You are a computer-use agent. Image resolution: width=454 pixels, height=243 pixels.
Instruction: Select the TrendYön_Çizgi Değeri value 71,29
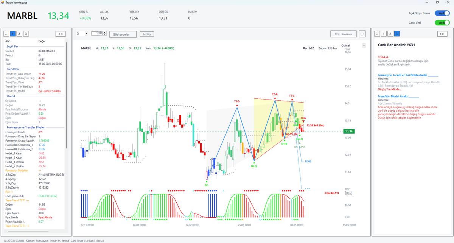click(42, 74)
